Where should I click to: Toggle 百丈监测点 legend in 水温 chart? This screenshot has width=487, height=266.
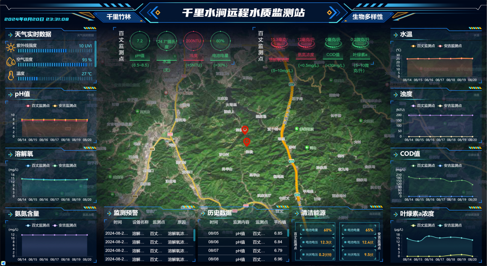click(423, 46)
